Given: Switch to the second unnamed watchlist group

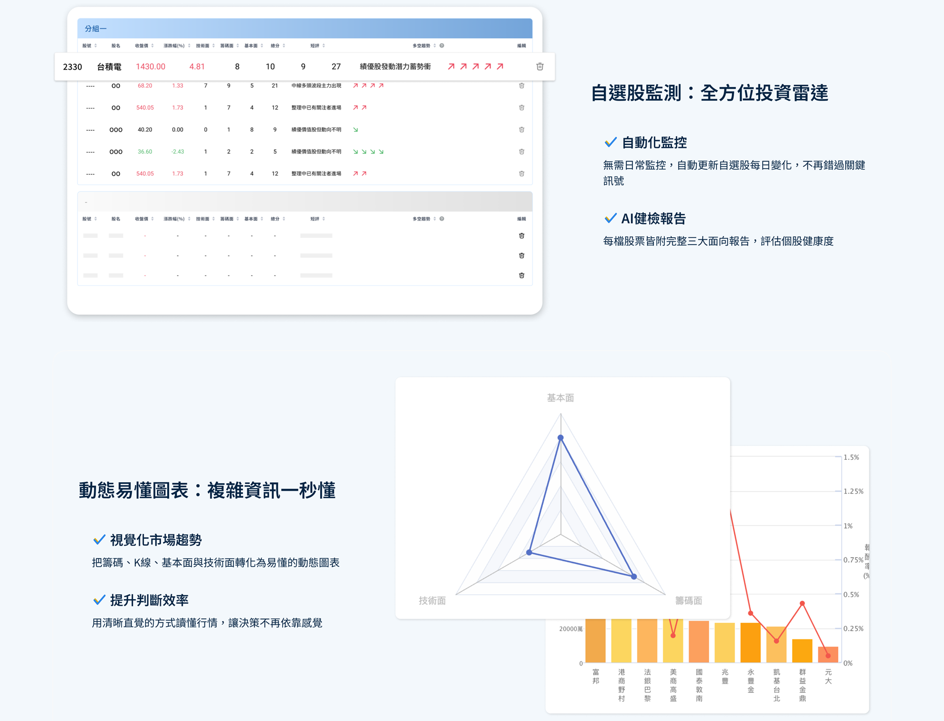Looking at the screenshot, I should pos(86,201).
